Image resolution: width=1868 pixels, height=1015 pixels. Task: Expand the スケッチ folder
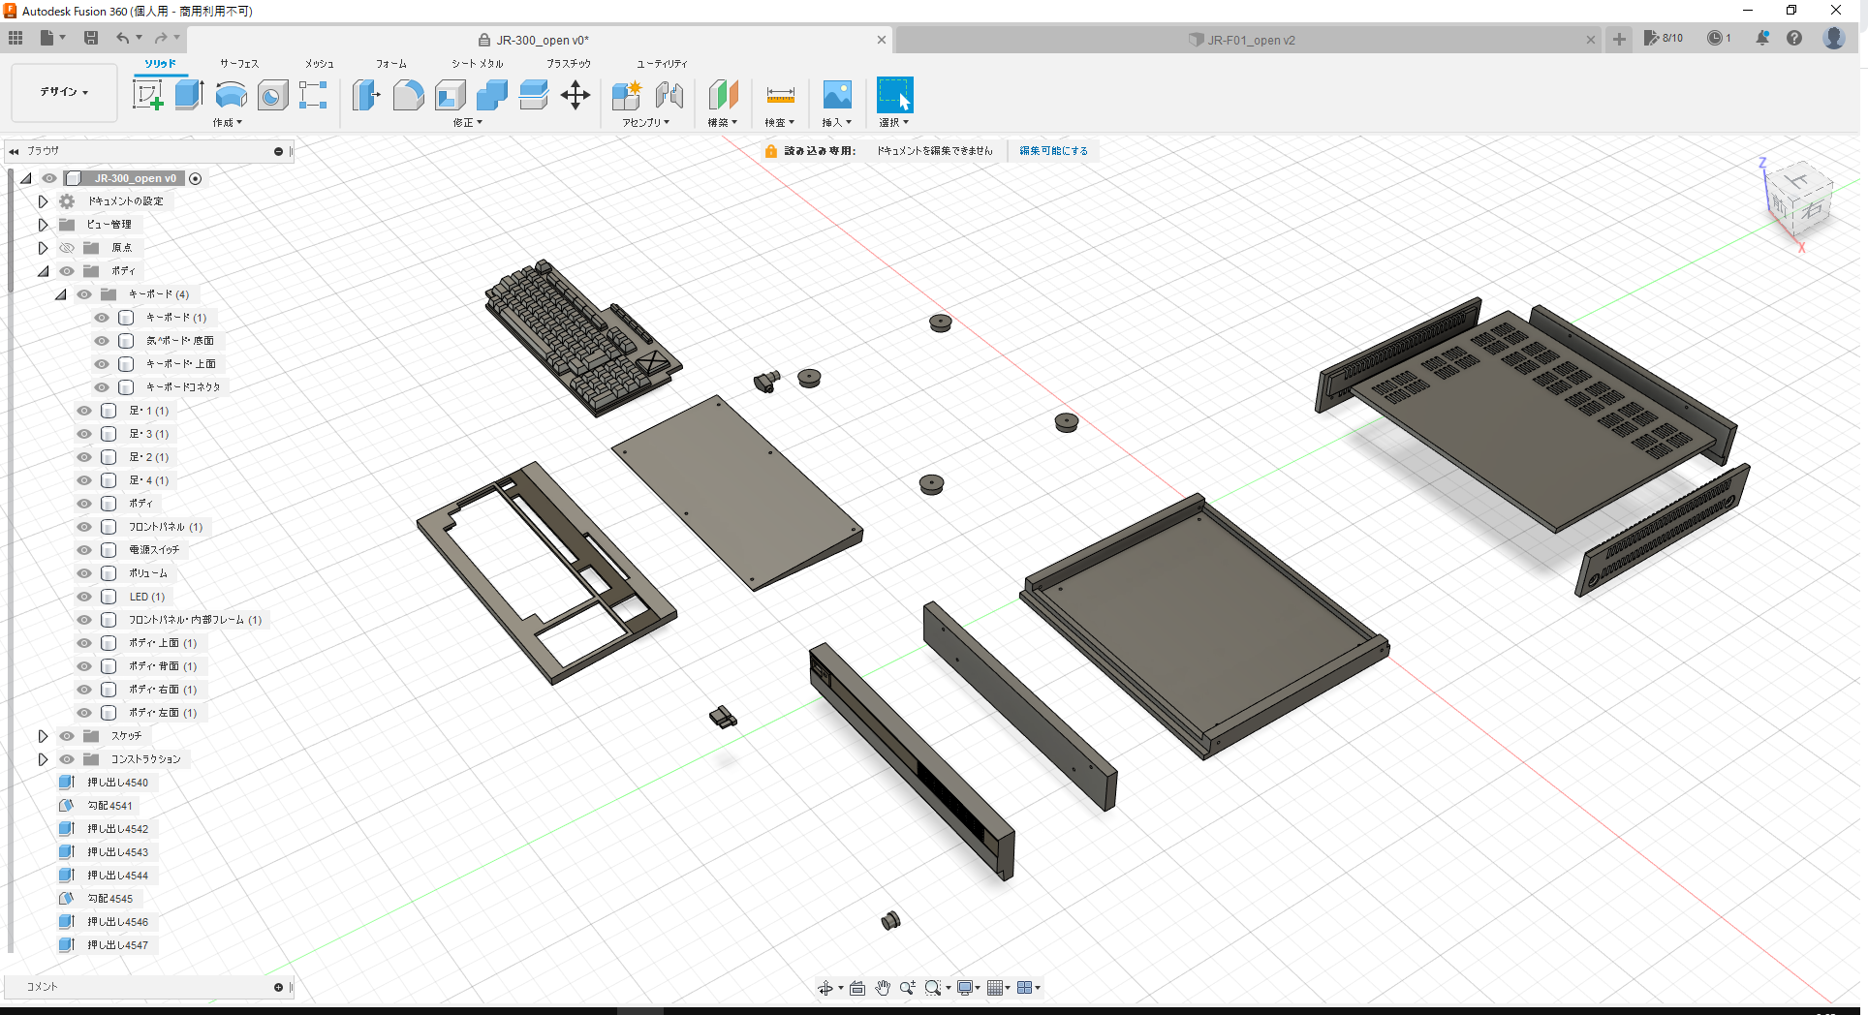point(43,735)
